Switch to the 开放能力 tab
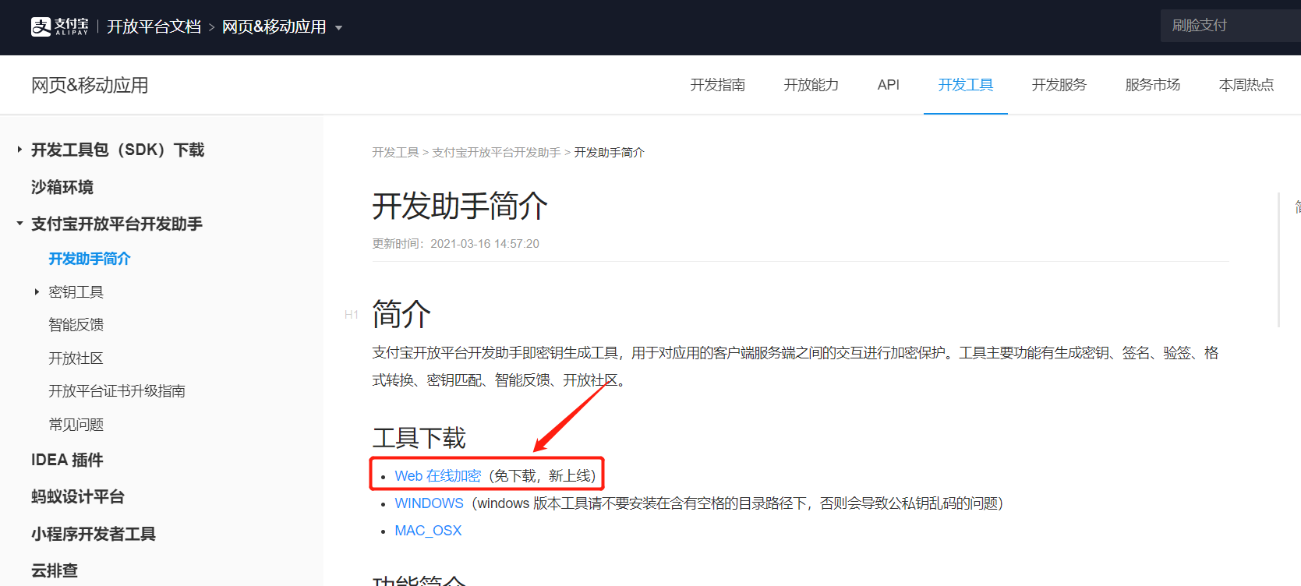This screenshot has width=1301, height=586. (x=811, y=85)
